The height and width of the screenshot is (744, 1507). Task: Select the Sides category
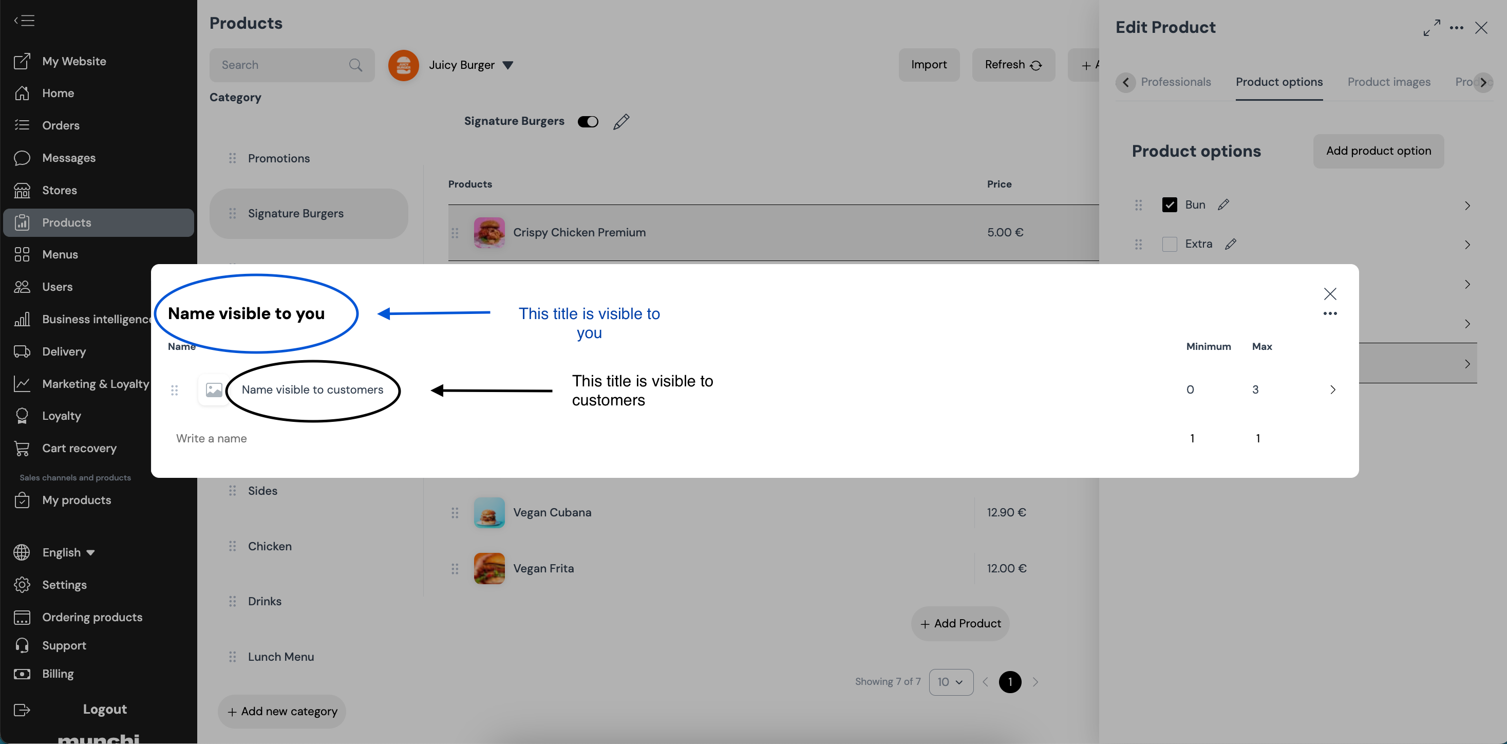point(262,491)
